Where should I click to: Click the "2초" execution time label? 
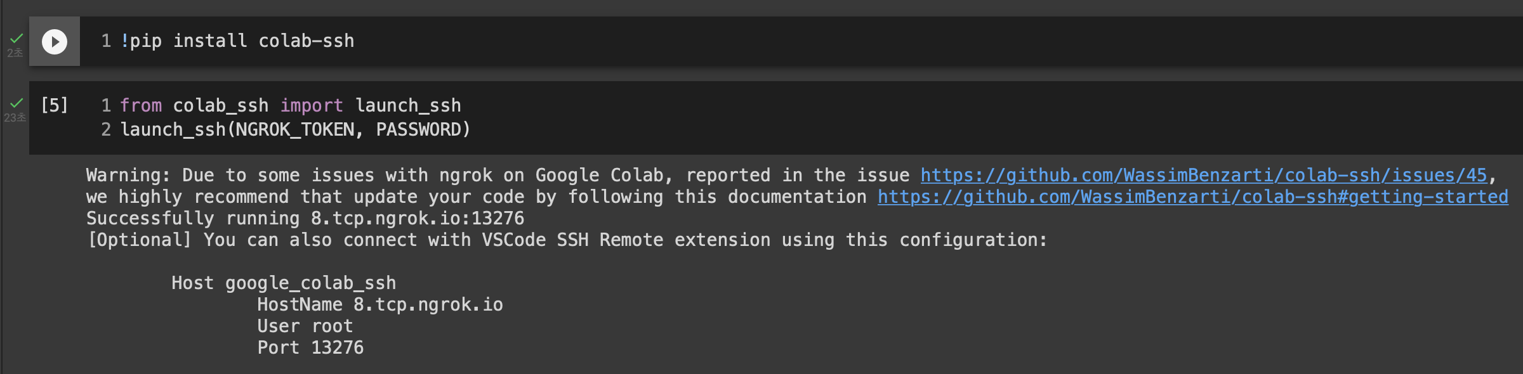pos(15,53)
